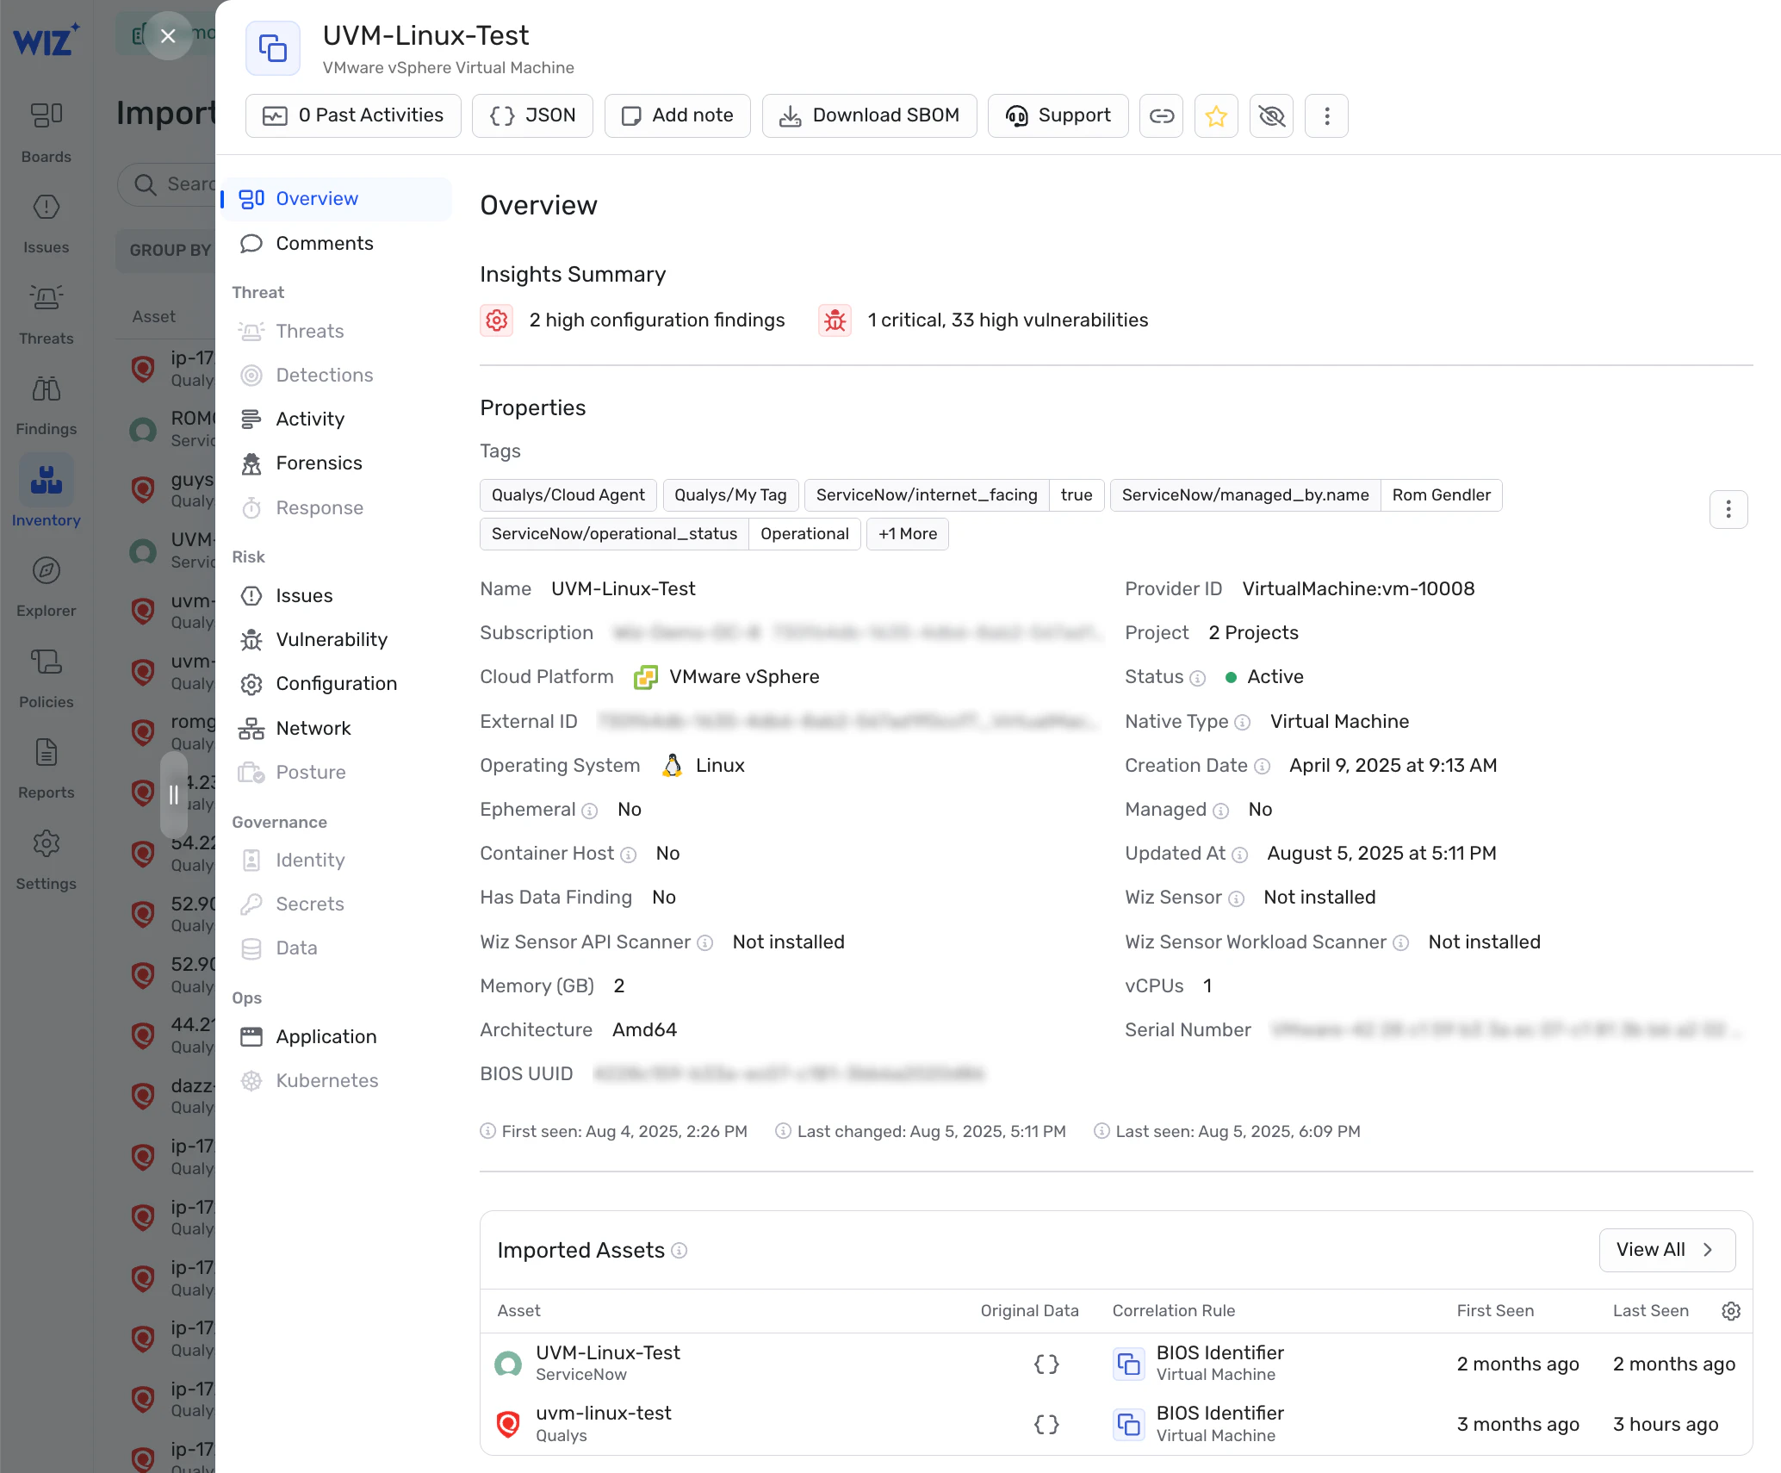The width and height of the screenshot is (1781, 1473).
Task: Open the Activity section
Action: (x=338, y=420)
